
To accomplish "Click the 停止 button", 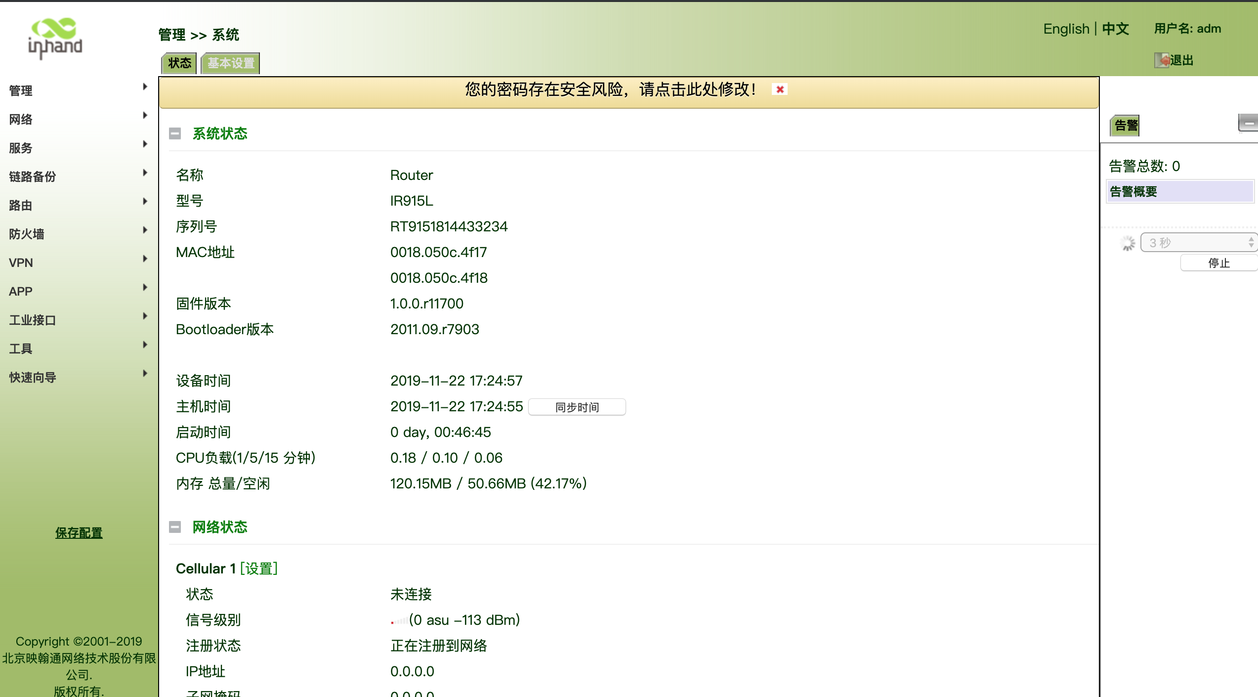I will click(1218, 263).
